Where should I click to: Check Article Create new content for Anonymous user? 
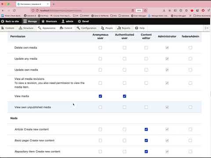pyautogui.click(x=100, y=129)
